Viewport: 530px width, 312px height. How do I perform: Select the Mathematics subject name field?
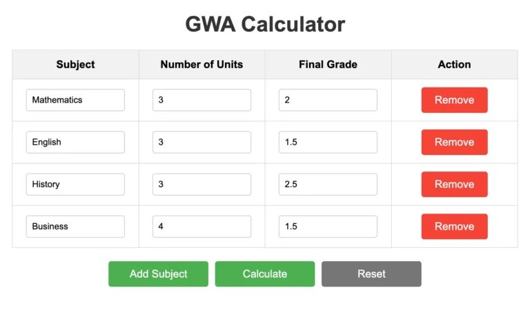75,100
